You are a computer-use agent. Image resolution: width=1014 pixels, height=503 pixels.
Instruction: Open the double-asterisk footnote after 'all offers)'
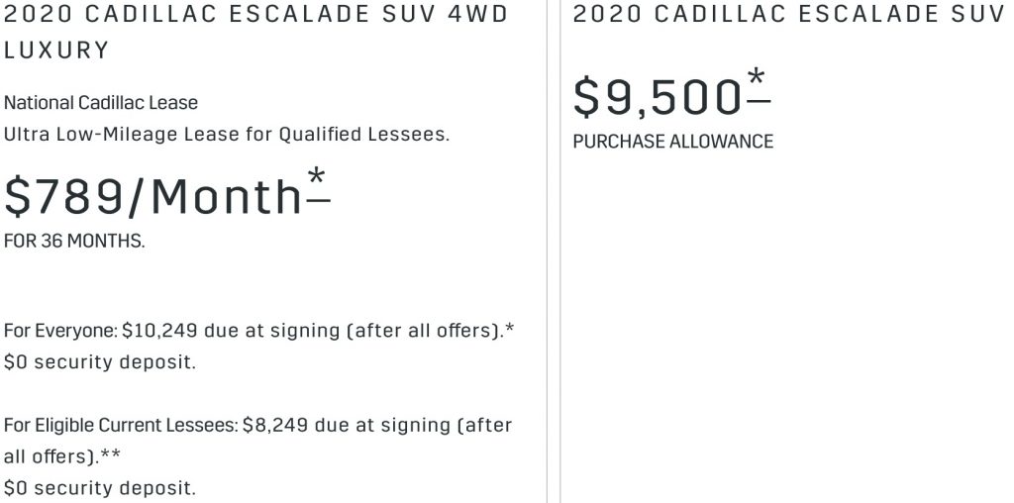tap(110, 455)
